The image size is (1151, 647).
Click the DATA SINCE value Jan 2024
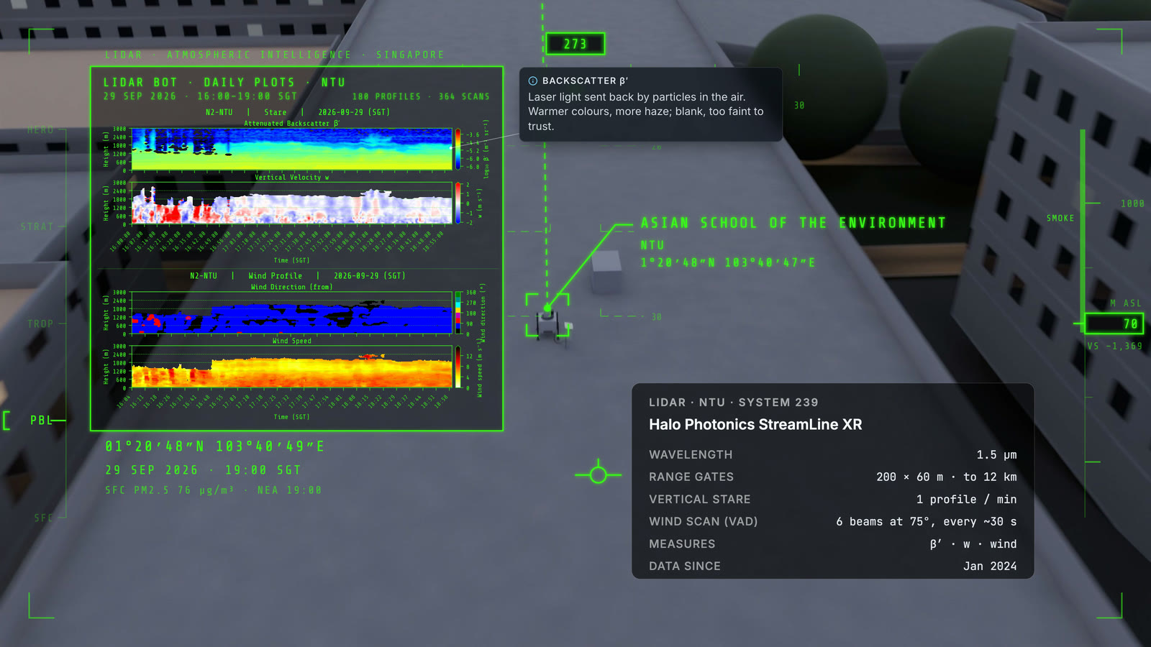pyautogui.click(x=990, y=566)
